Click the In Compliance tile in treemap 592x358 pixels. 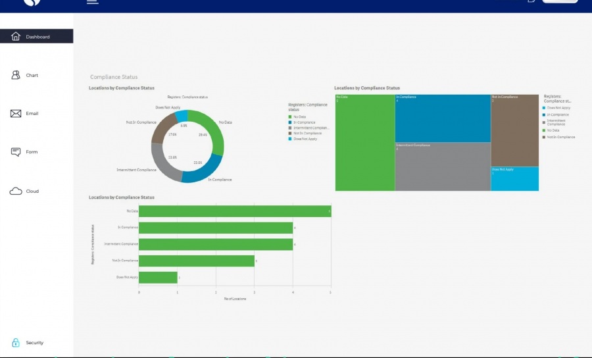pyautogui.click(x=442, y=118)
